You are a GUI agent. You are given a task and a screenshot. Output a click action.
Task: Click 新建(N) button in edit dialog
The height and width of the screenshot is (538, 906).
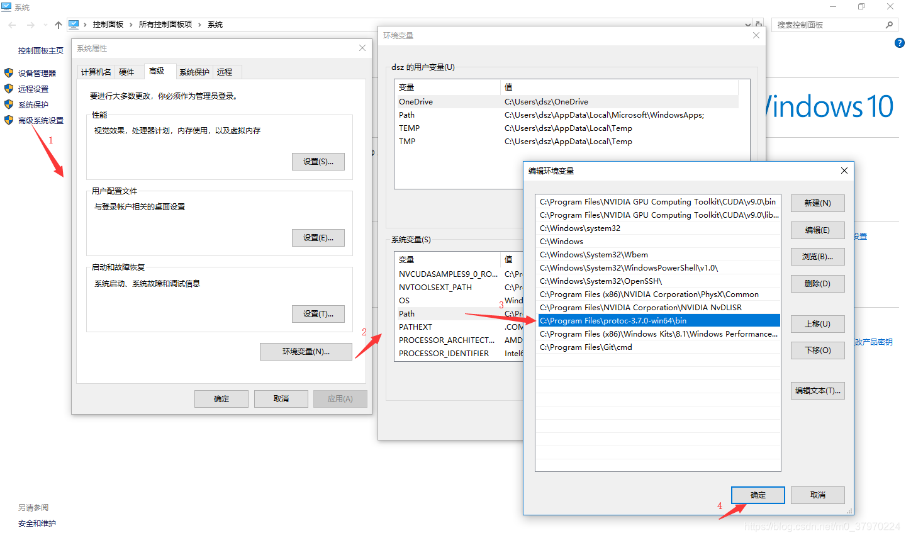coord(818,203)
